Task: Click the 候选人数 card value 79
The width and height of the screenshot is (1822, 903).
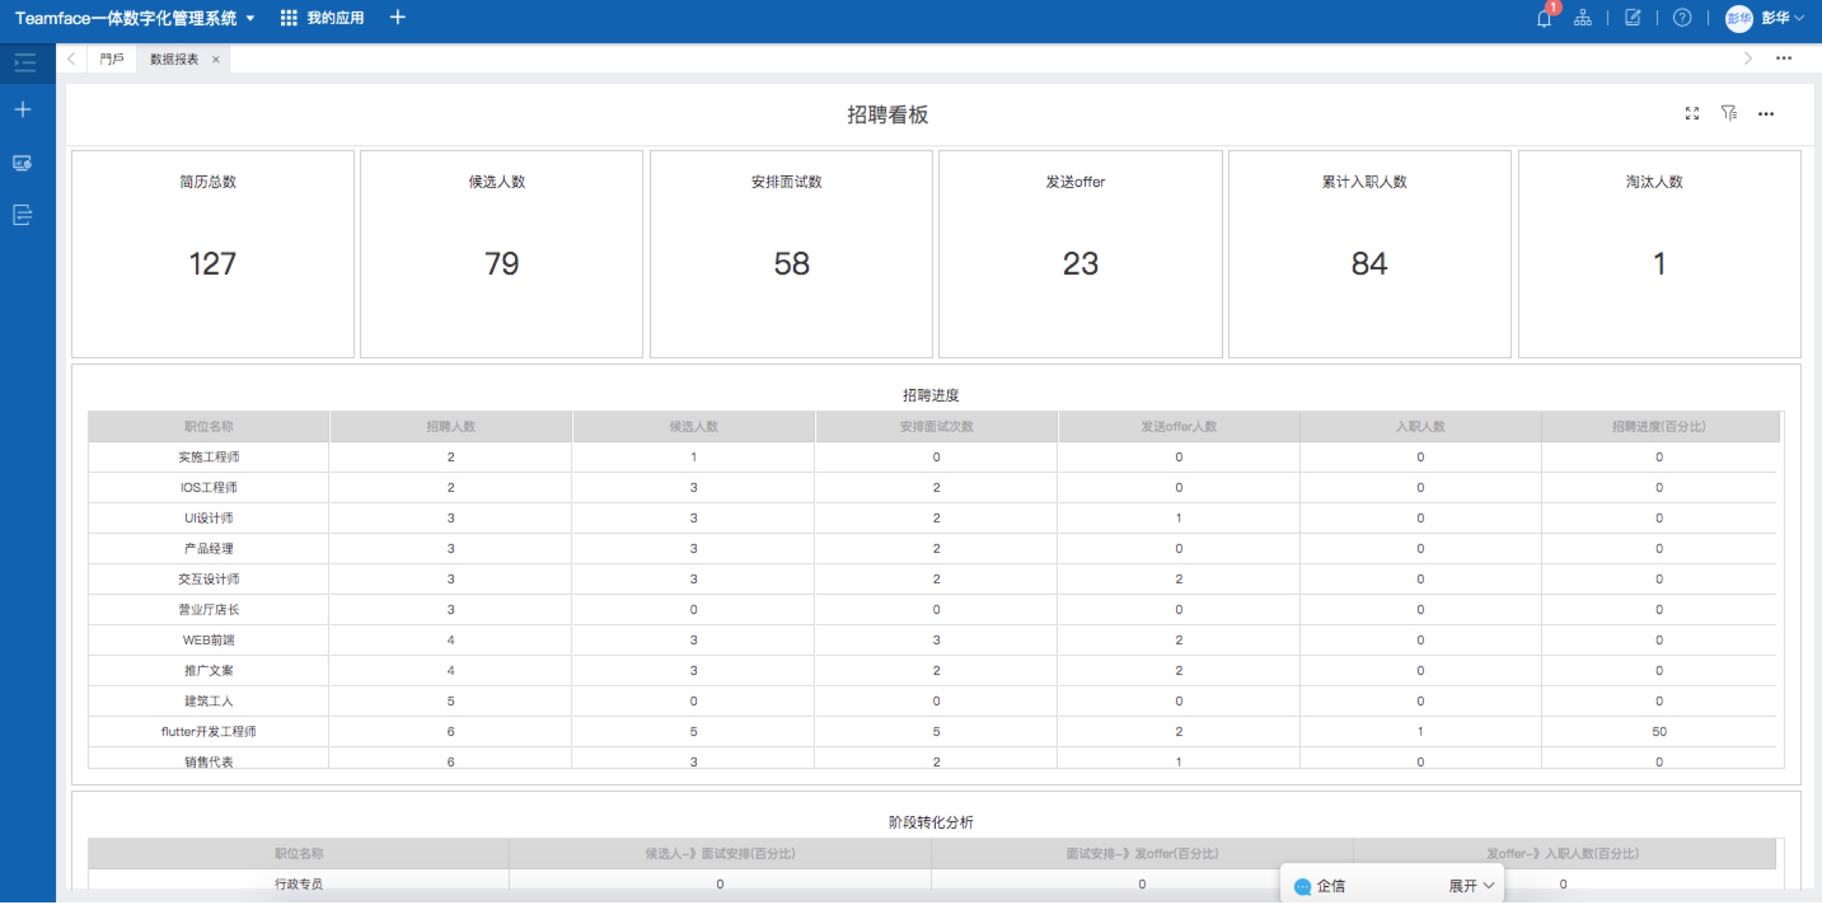Action: [x=502, y=264]
